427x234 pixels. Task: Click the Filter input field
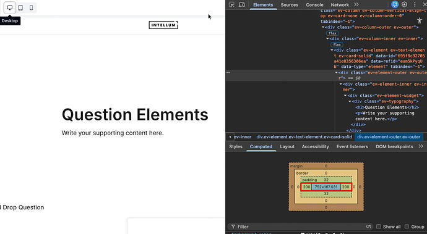click(x=300, y=227)
